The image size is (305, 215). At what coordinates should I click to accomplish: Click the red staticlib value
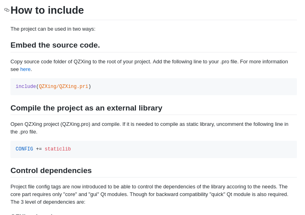coord(58,149)
